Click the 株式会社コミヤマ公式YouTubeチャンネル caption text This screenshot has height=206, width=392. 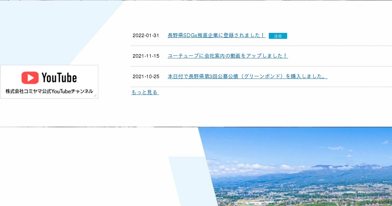pyautogui.click(x=49, y=91)
